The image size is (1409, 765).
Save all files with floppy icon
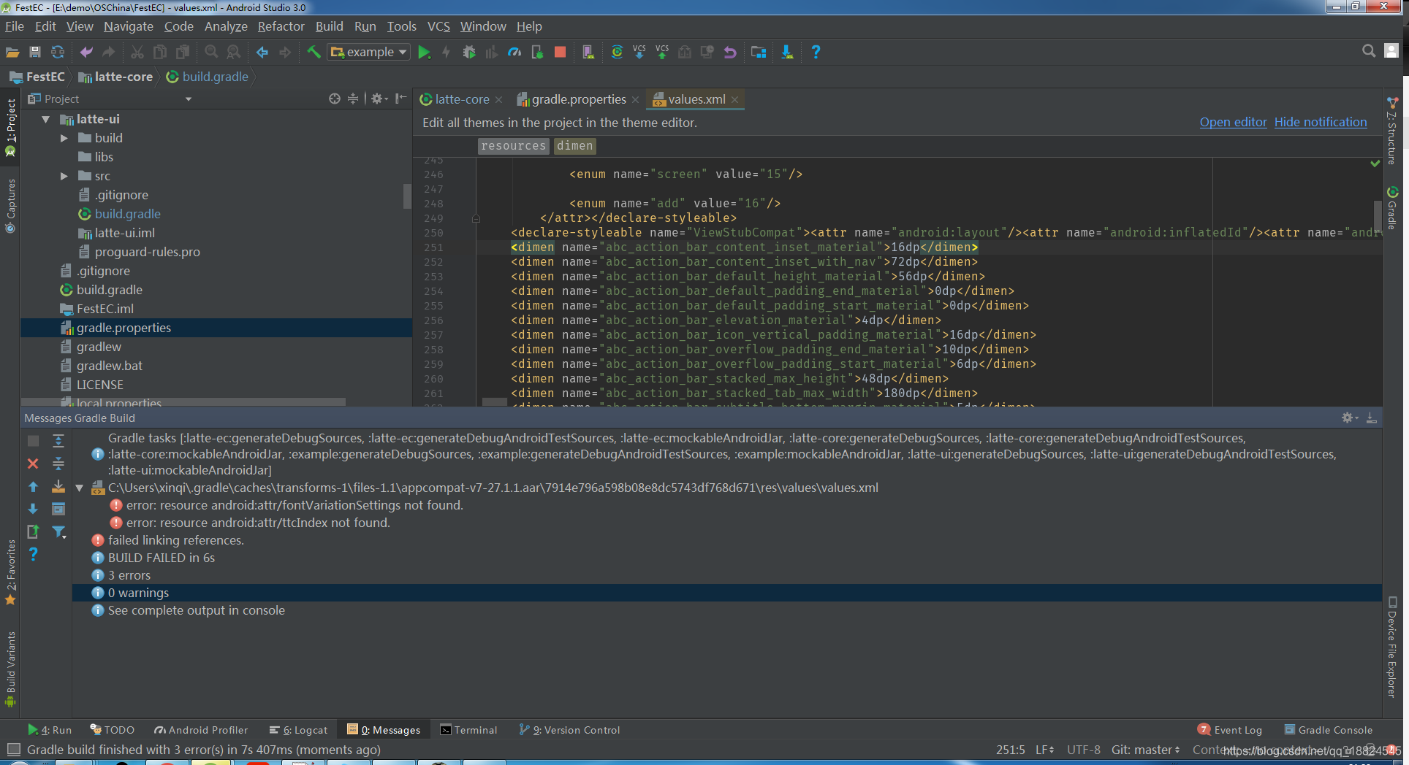34,52
